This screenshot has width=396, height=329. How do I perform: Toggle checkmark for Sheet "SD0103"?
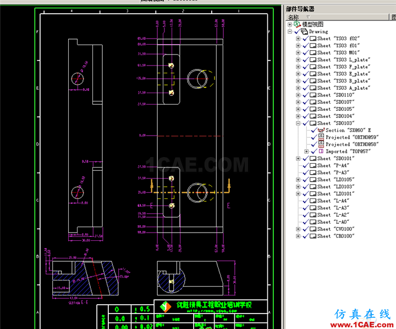pyautogui.click(x=306, y=123)
